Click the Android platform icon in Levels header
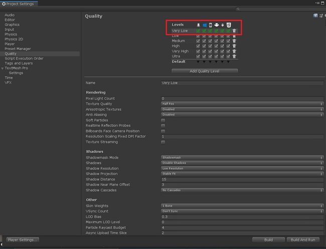 click(217, 25)
